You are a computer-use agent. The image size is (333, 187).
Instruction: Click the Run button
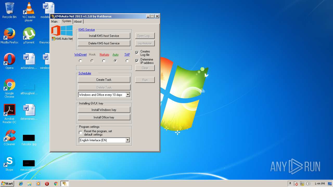point(145,80)
